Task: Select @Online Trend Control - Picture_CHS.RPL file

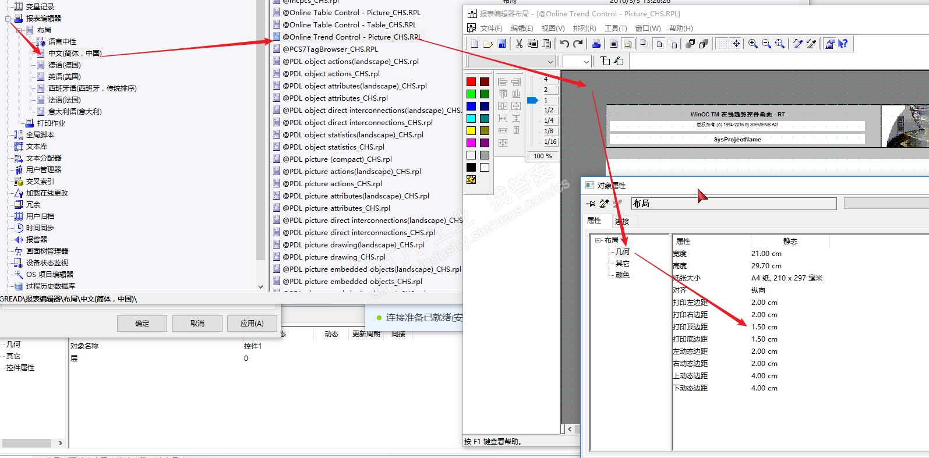Action: [352, 37]
